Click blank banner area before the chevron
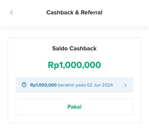The width and height of the screenshot is (149, 131). pyautogui.click(x=119, y=85)
